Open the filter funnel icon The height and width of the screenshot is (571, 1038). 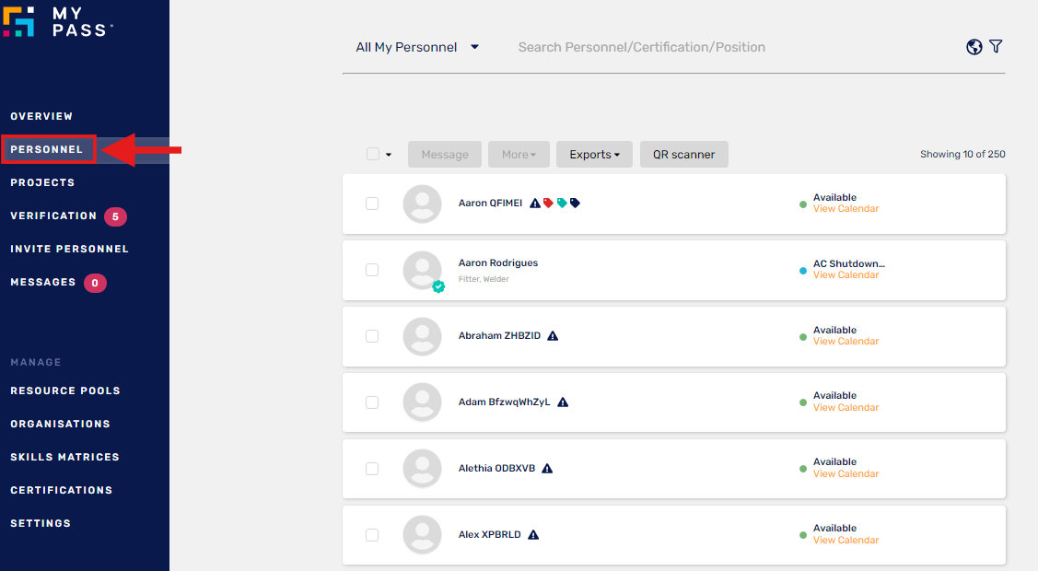point(996,47)
